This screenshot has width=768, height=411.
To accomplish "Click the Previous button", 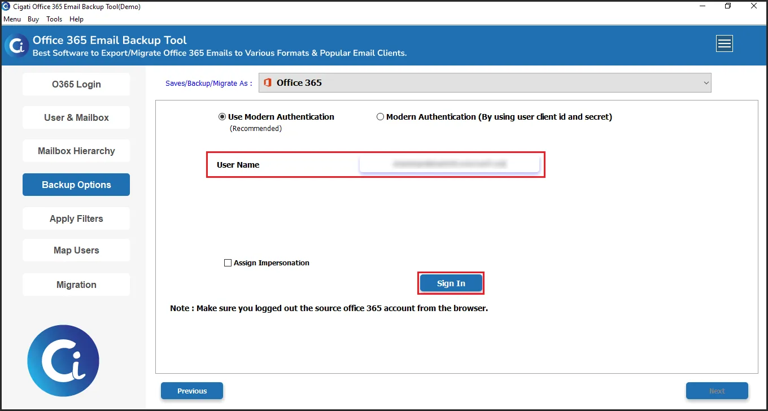I will coord(192,391).
